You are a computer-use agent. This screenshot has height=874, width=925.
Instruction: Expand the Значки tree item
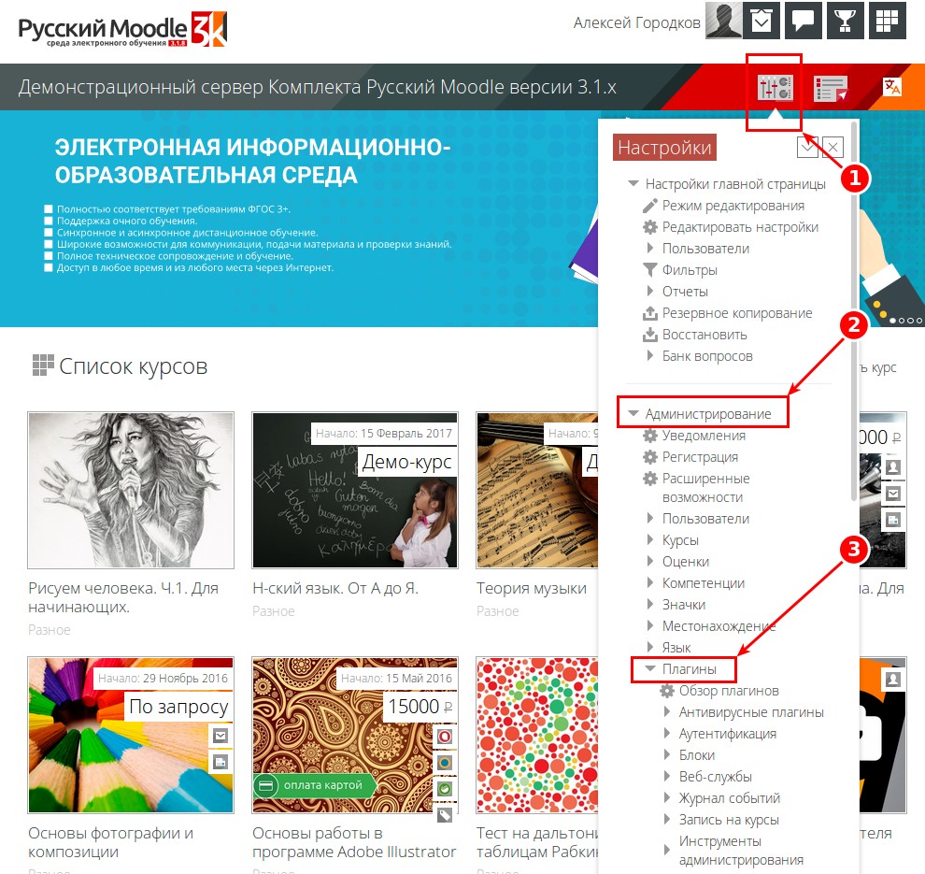pos(650,605)
